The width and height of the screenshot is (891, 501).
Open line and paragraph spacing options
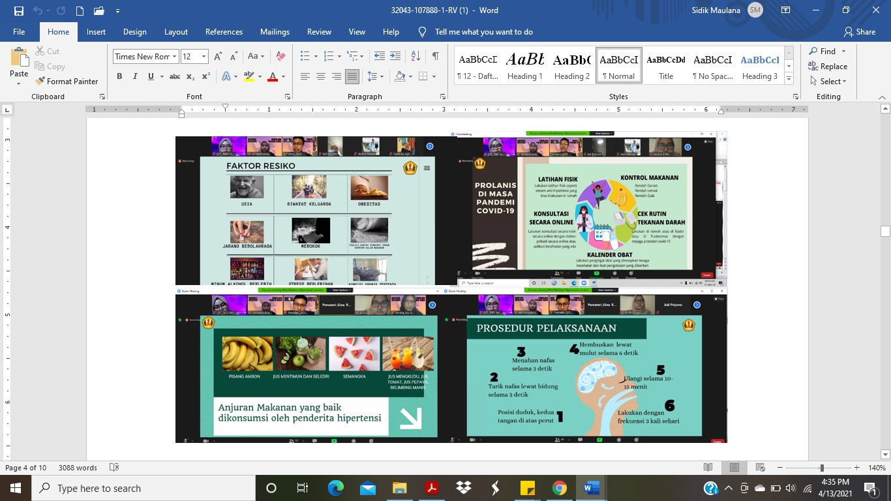point(376,76)
